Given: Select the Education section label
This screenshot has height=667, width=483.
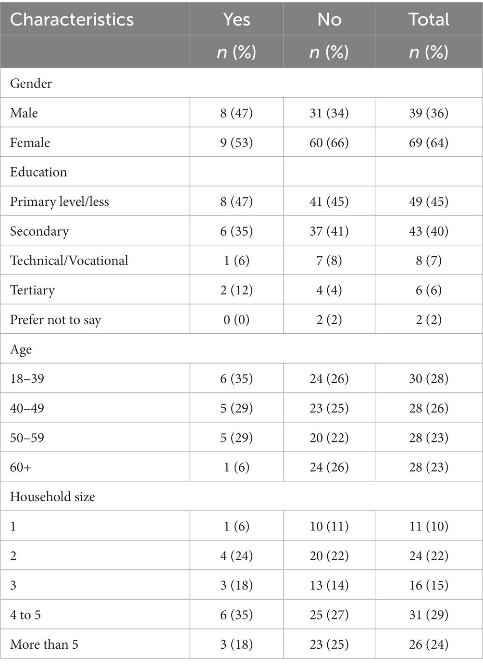Looking at the screenshot, I should pyautogui.click(x=38, y=172).
